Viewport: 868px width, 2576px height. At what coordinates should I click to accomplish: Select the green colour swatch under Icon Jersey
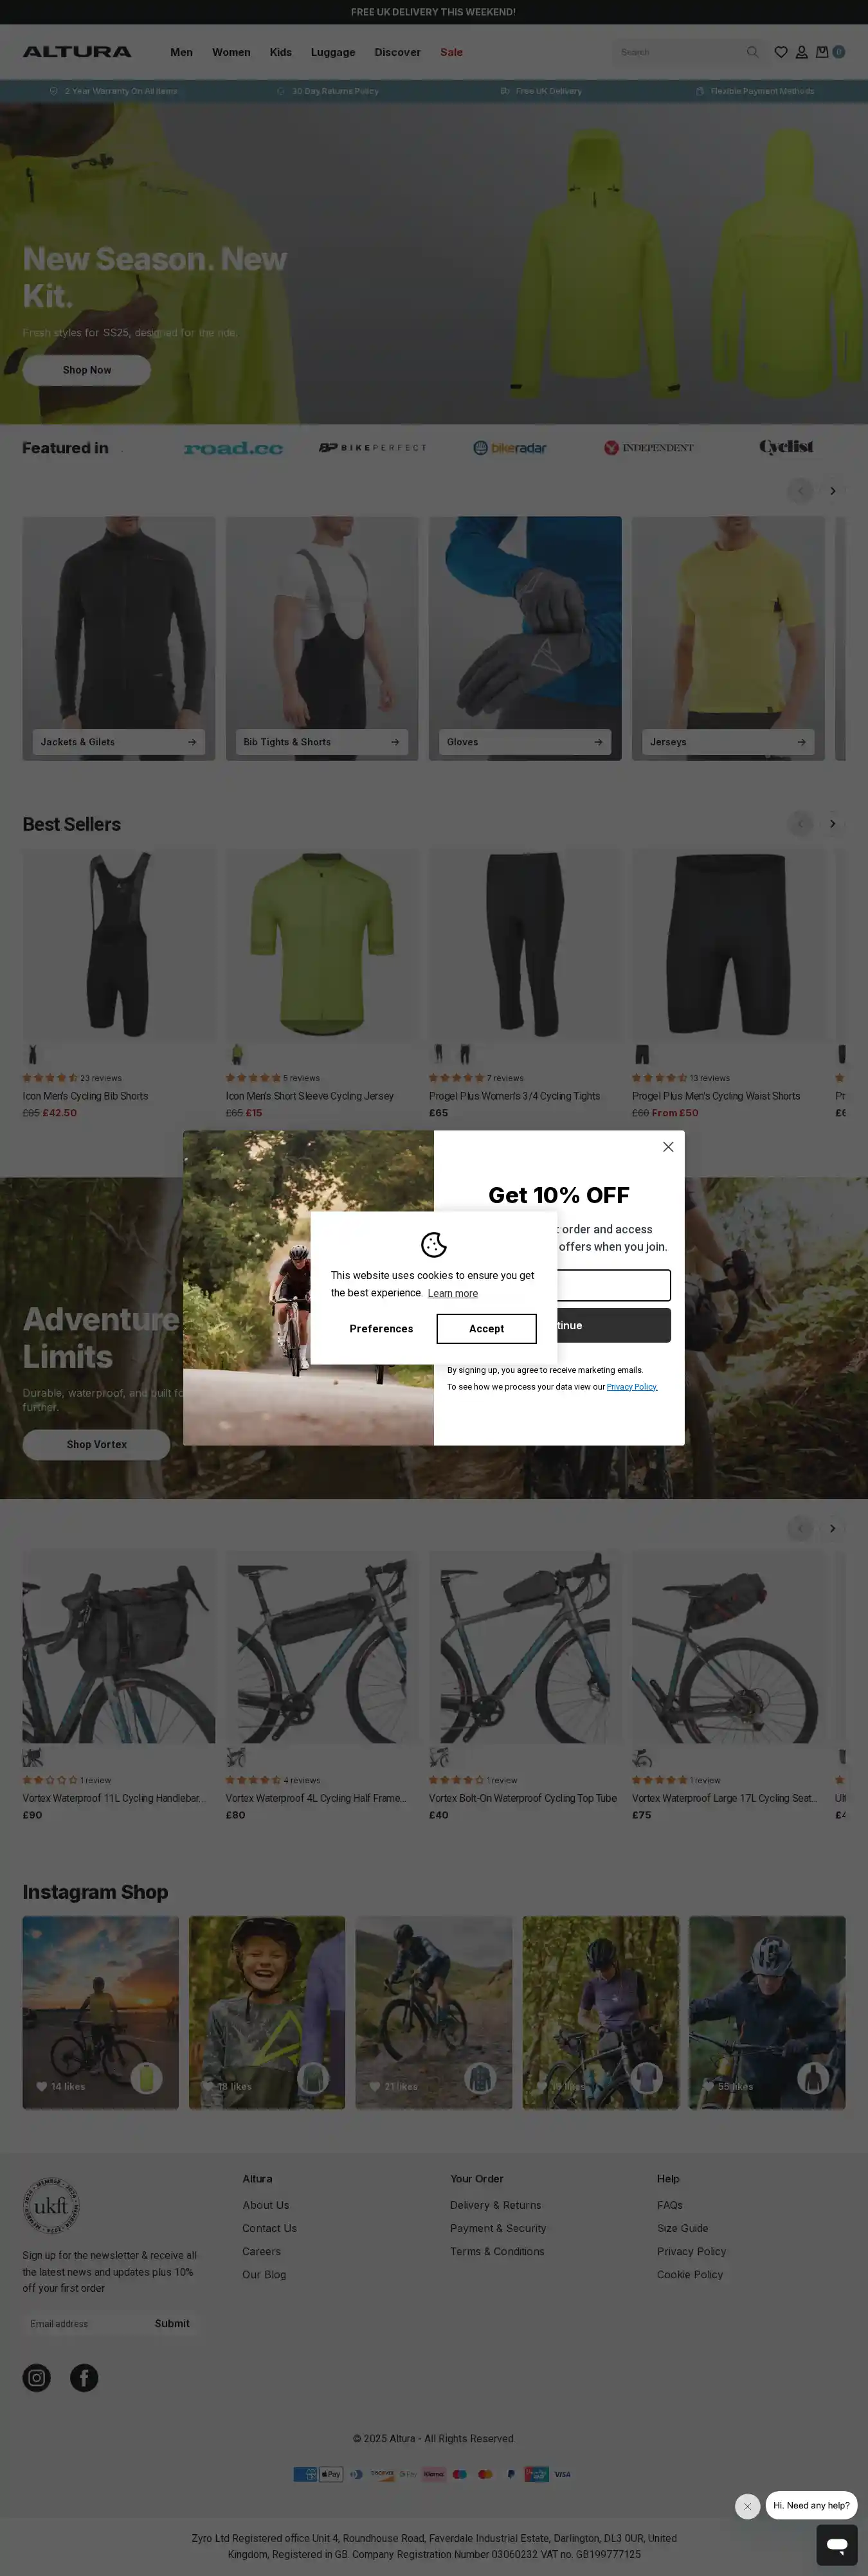(237, 1054)
